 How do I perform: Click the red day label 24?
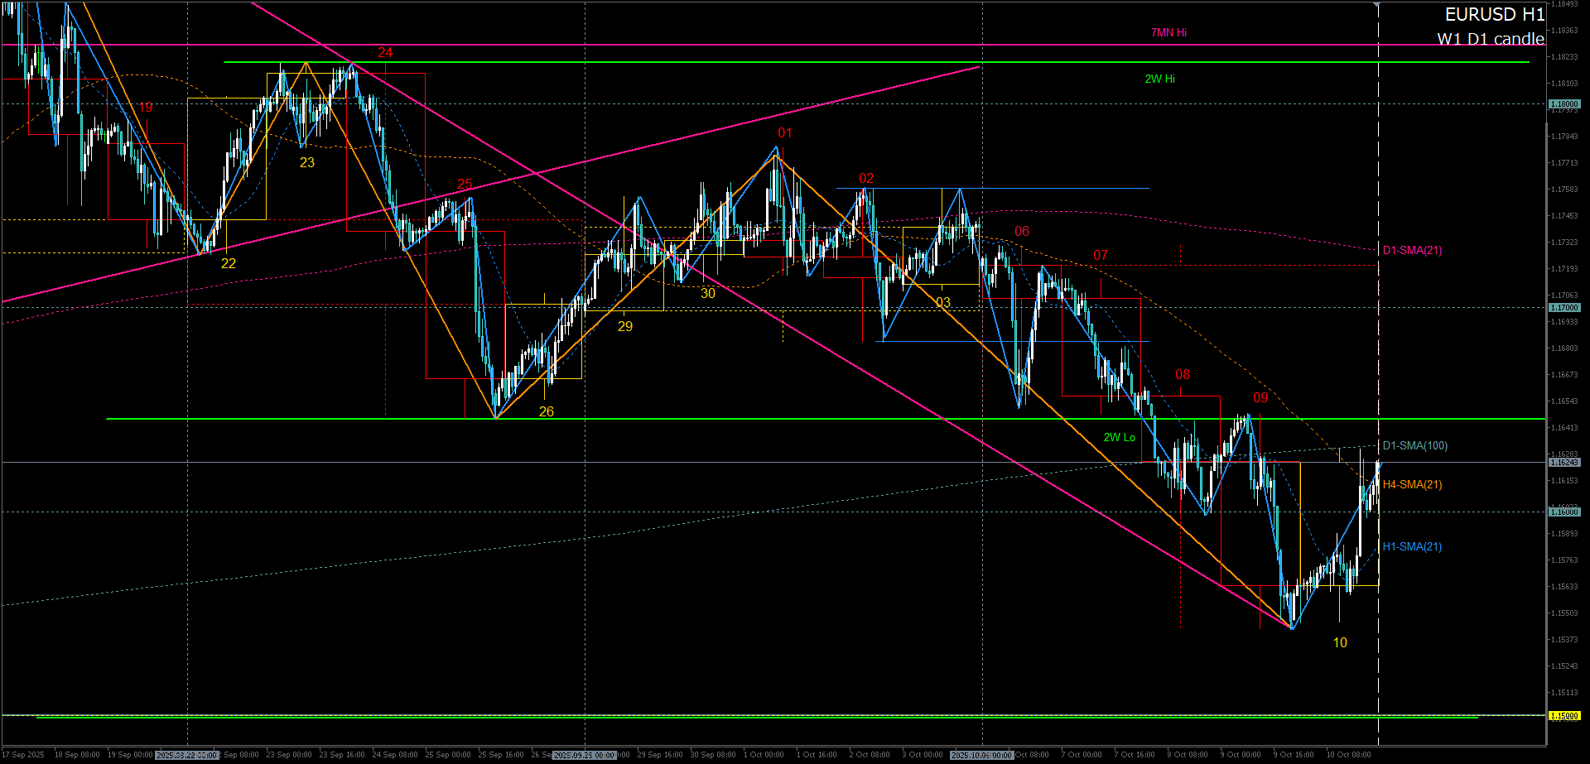385,53
